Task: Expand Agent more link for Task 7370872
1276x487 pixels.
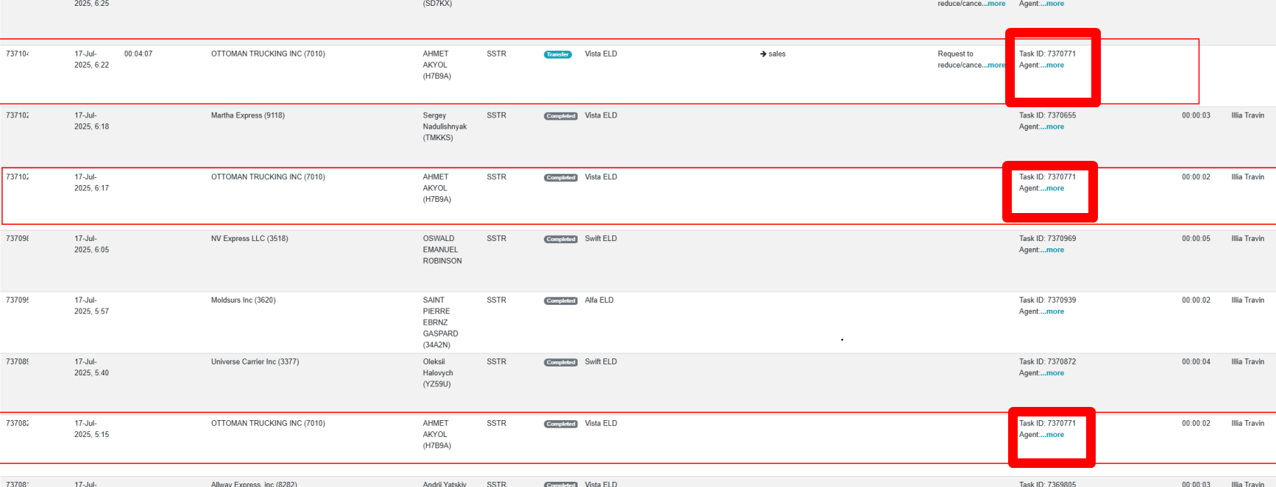Action: [x=1052, y=374]
